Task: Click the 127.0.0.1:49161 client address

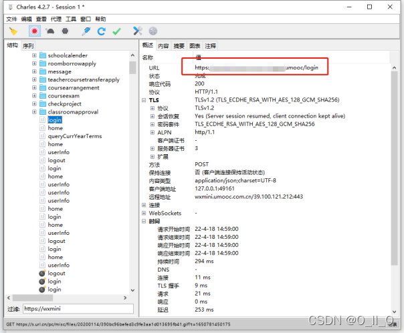Action: [x=215, y=188]
